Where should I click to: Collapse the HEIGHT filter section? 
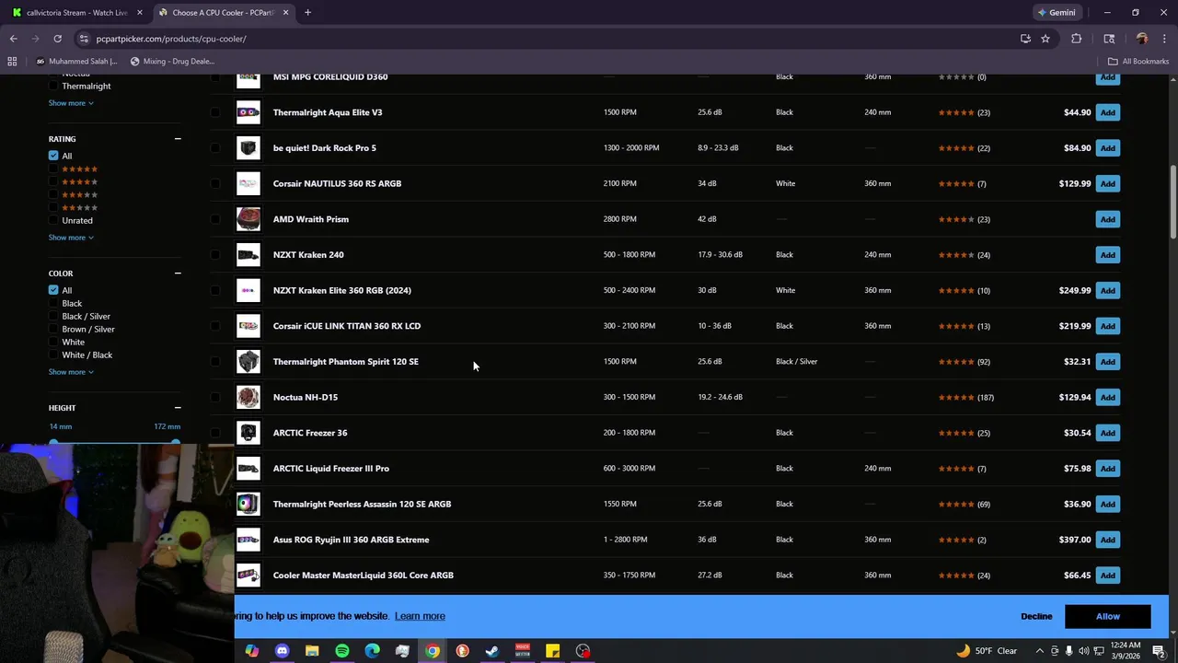(x=178, y=408)
